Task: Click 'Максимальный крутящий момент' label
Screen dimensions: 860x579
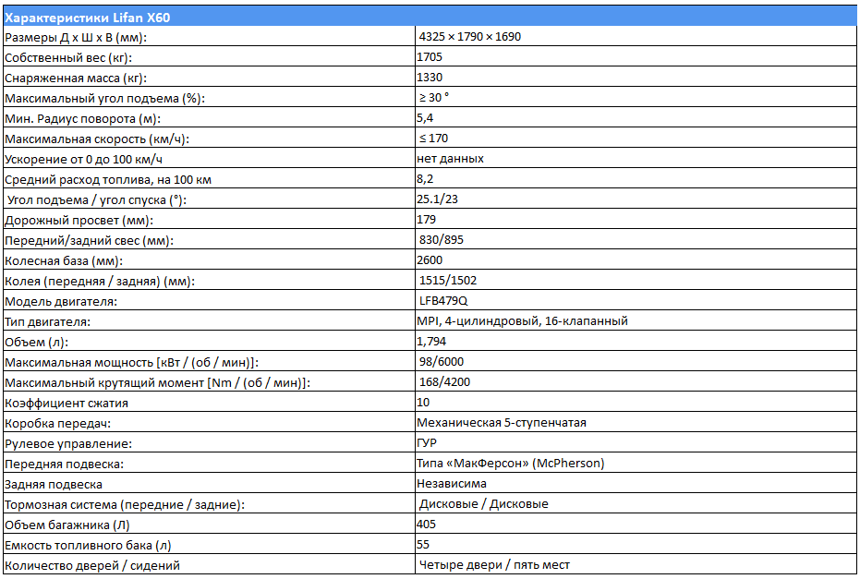Action: tap(104, 382)
